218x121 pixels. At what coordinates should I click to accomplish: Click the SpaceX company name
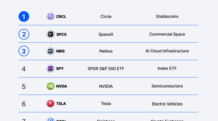(x=106, y=34)
